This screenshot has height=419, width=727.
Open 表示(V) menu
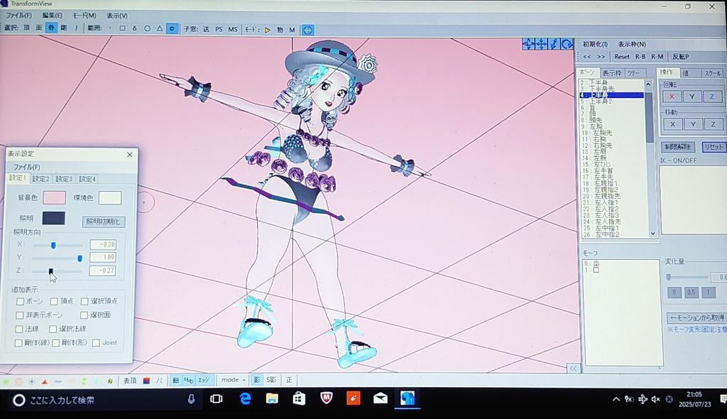click(x=117, y=16)
